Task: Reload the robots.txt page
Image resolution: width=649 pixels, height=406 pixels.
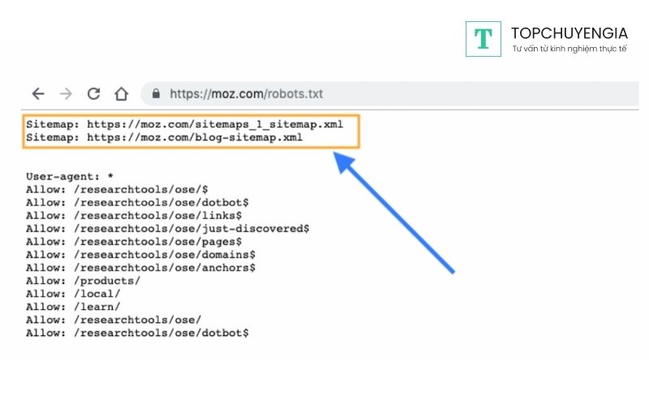Action: (x=93, y=93)
